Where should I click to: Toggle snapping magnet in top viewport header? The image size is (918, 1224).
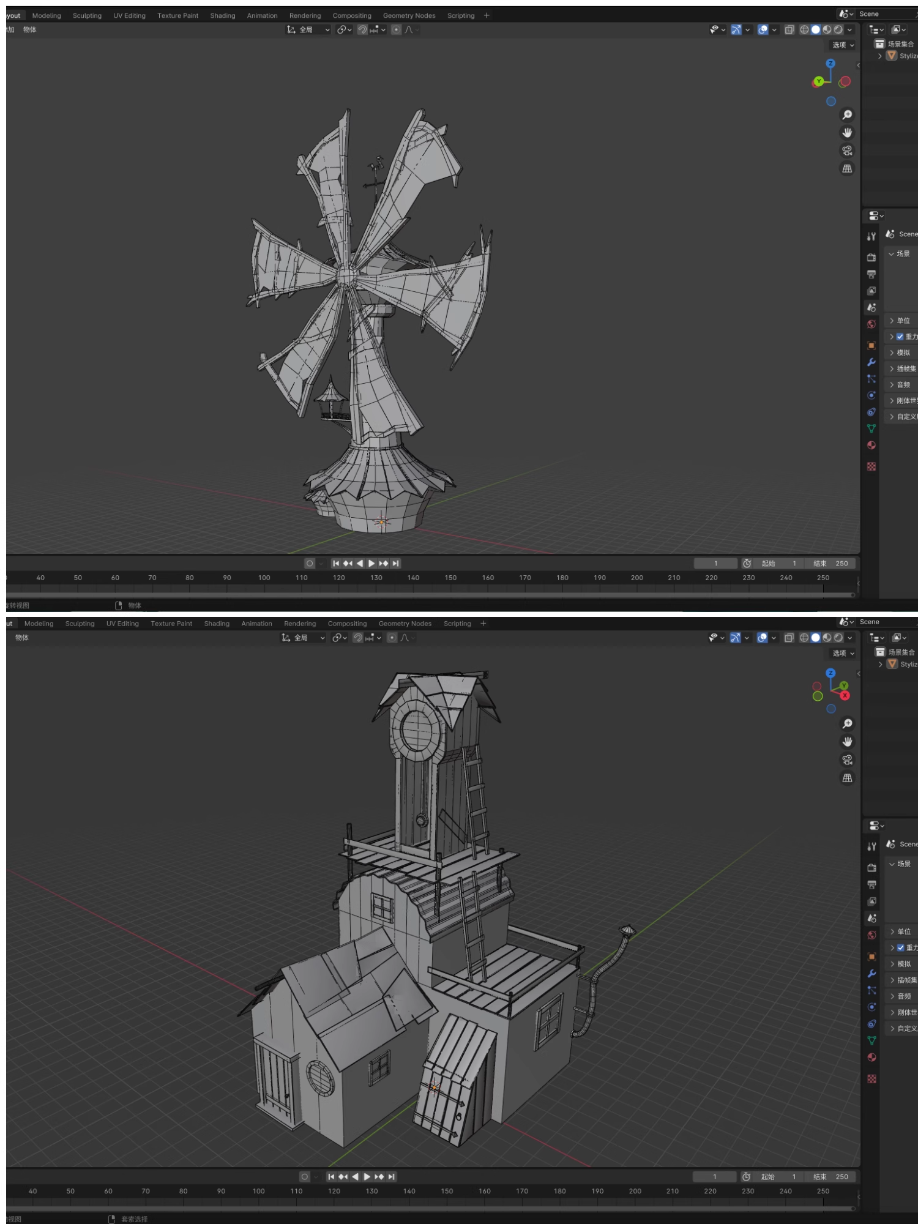point(362,29)
